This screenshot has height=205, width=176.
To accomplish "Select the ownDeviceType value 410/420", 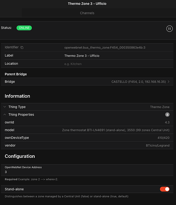I will click(x=163, y=138).
